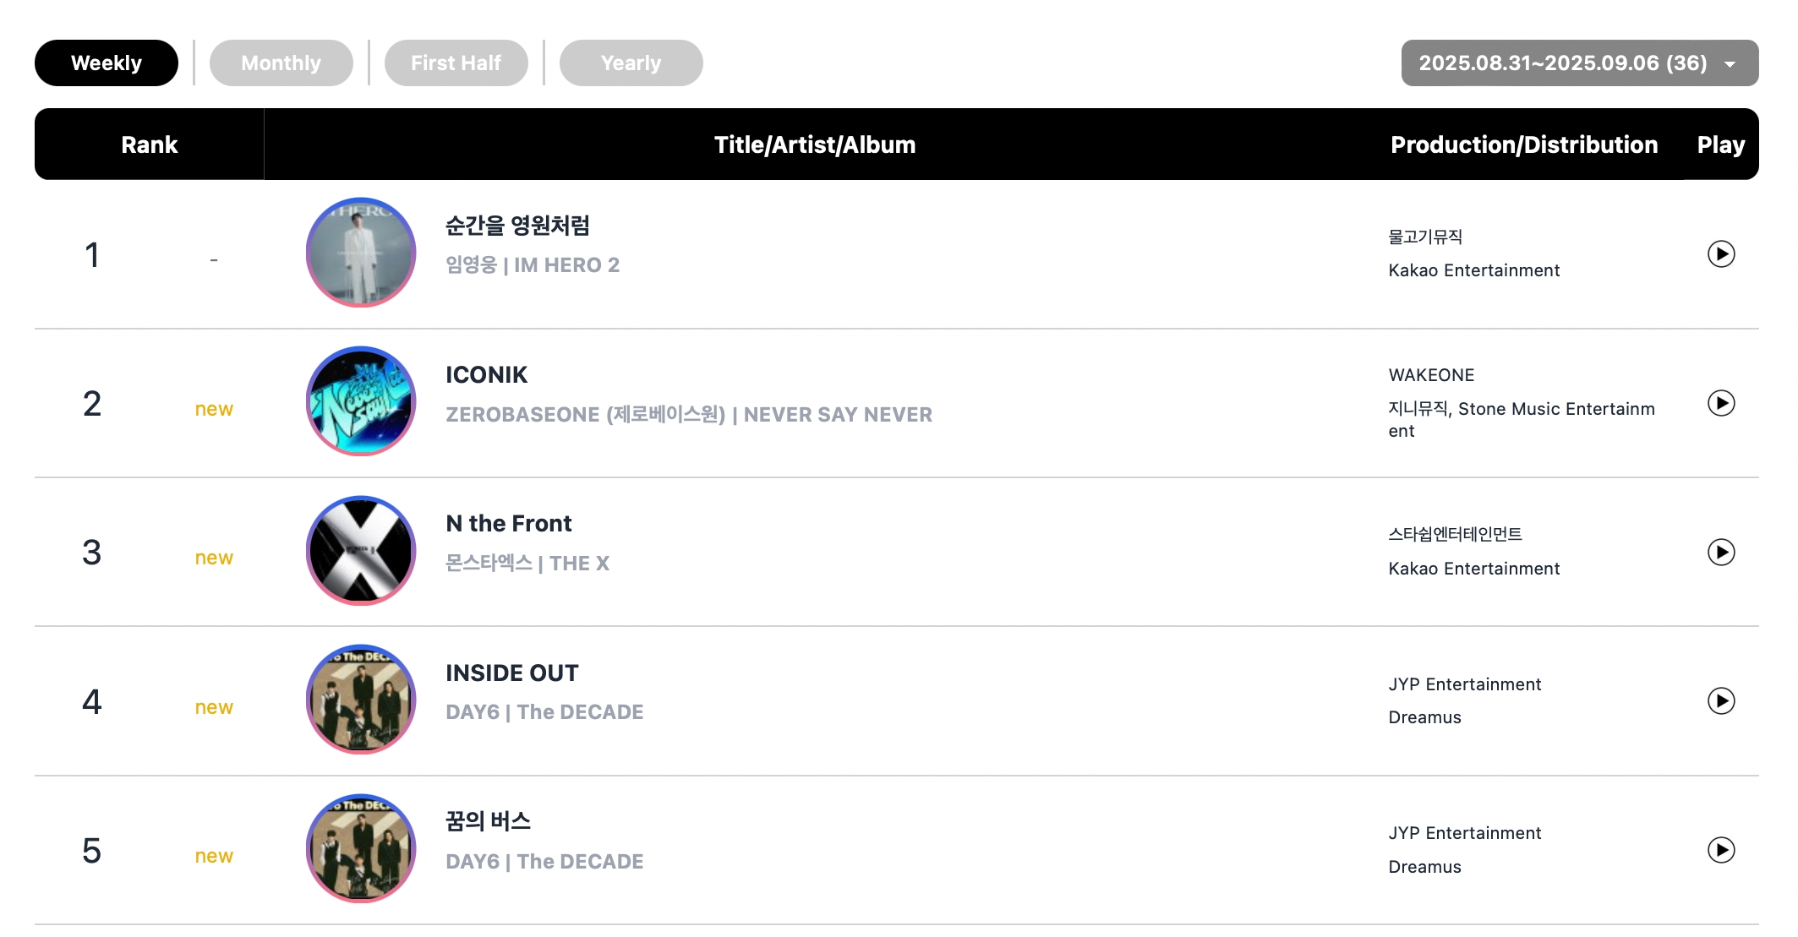Play 꿈의 버스 by DAY6
The height and width of the screenshot is (937, 1798).
pos(1720,850)
